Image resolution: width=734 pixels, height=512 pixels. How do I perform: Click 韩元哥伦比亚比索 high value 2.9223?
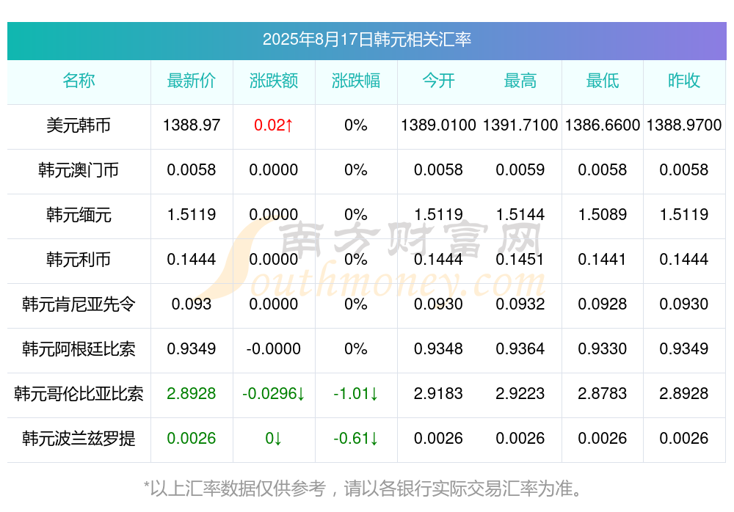pyautogui.click(x=520, y=393)
